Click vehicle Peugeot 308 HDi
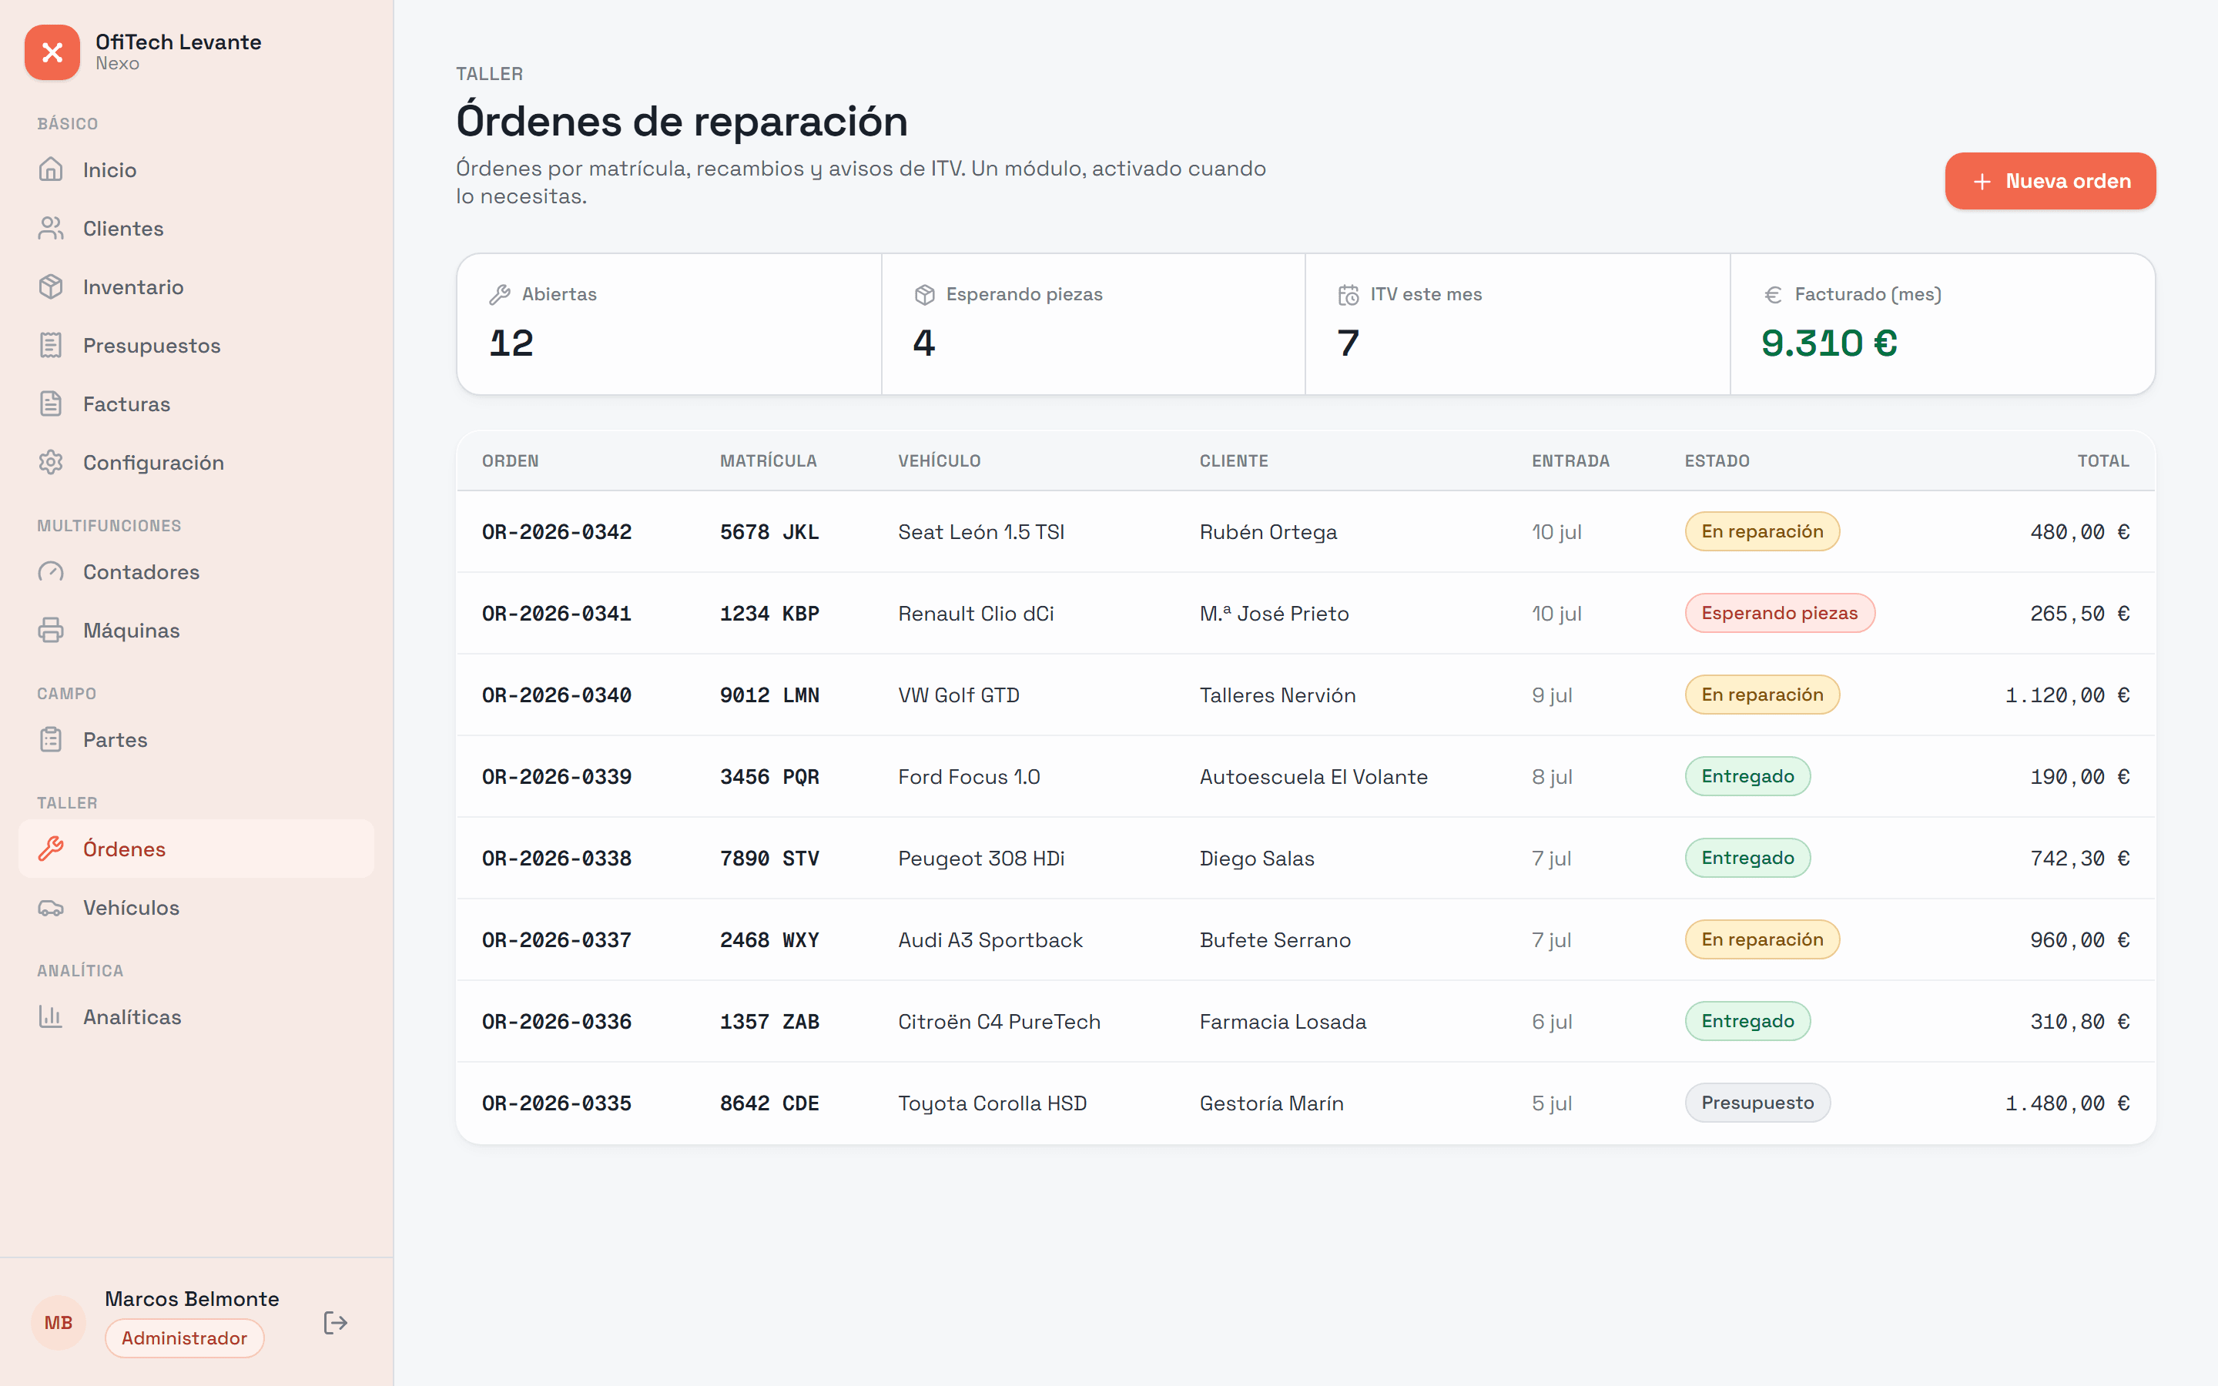Image resolution: width=2218 pixels, height=1386 pixels. (980, 858)
